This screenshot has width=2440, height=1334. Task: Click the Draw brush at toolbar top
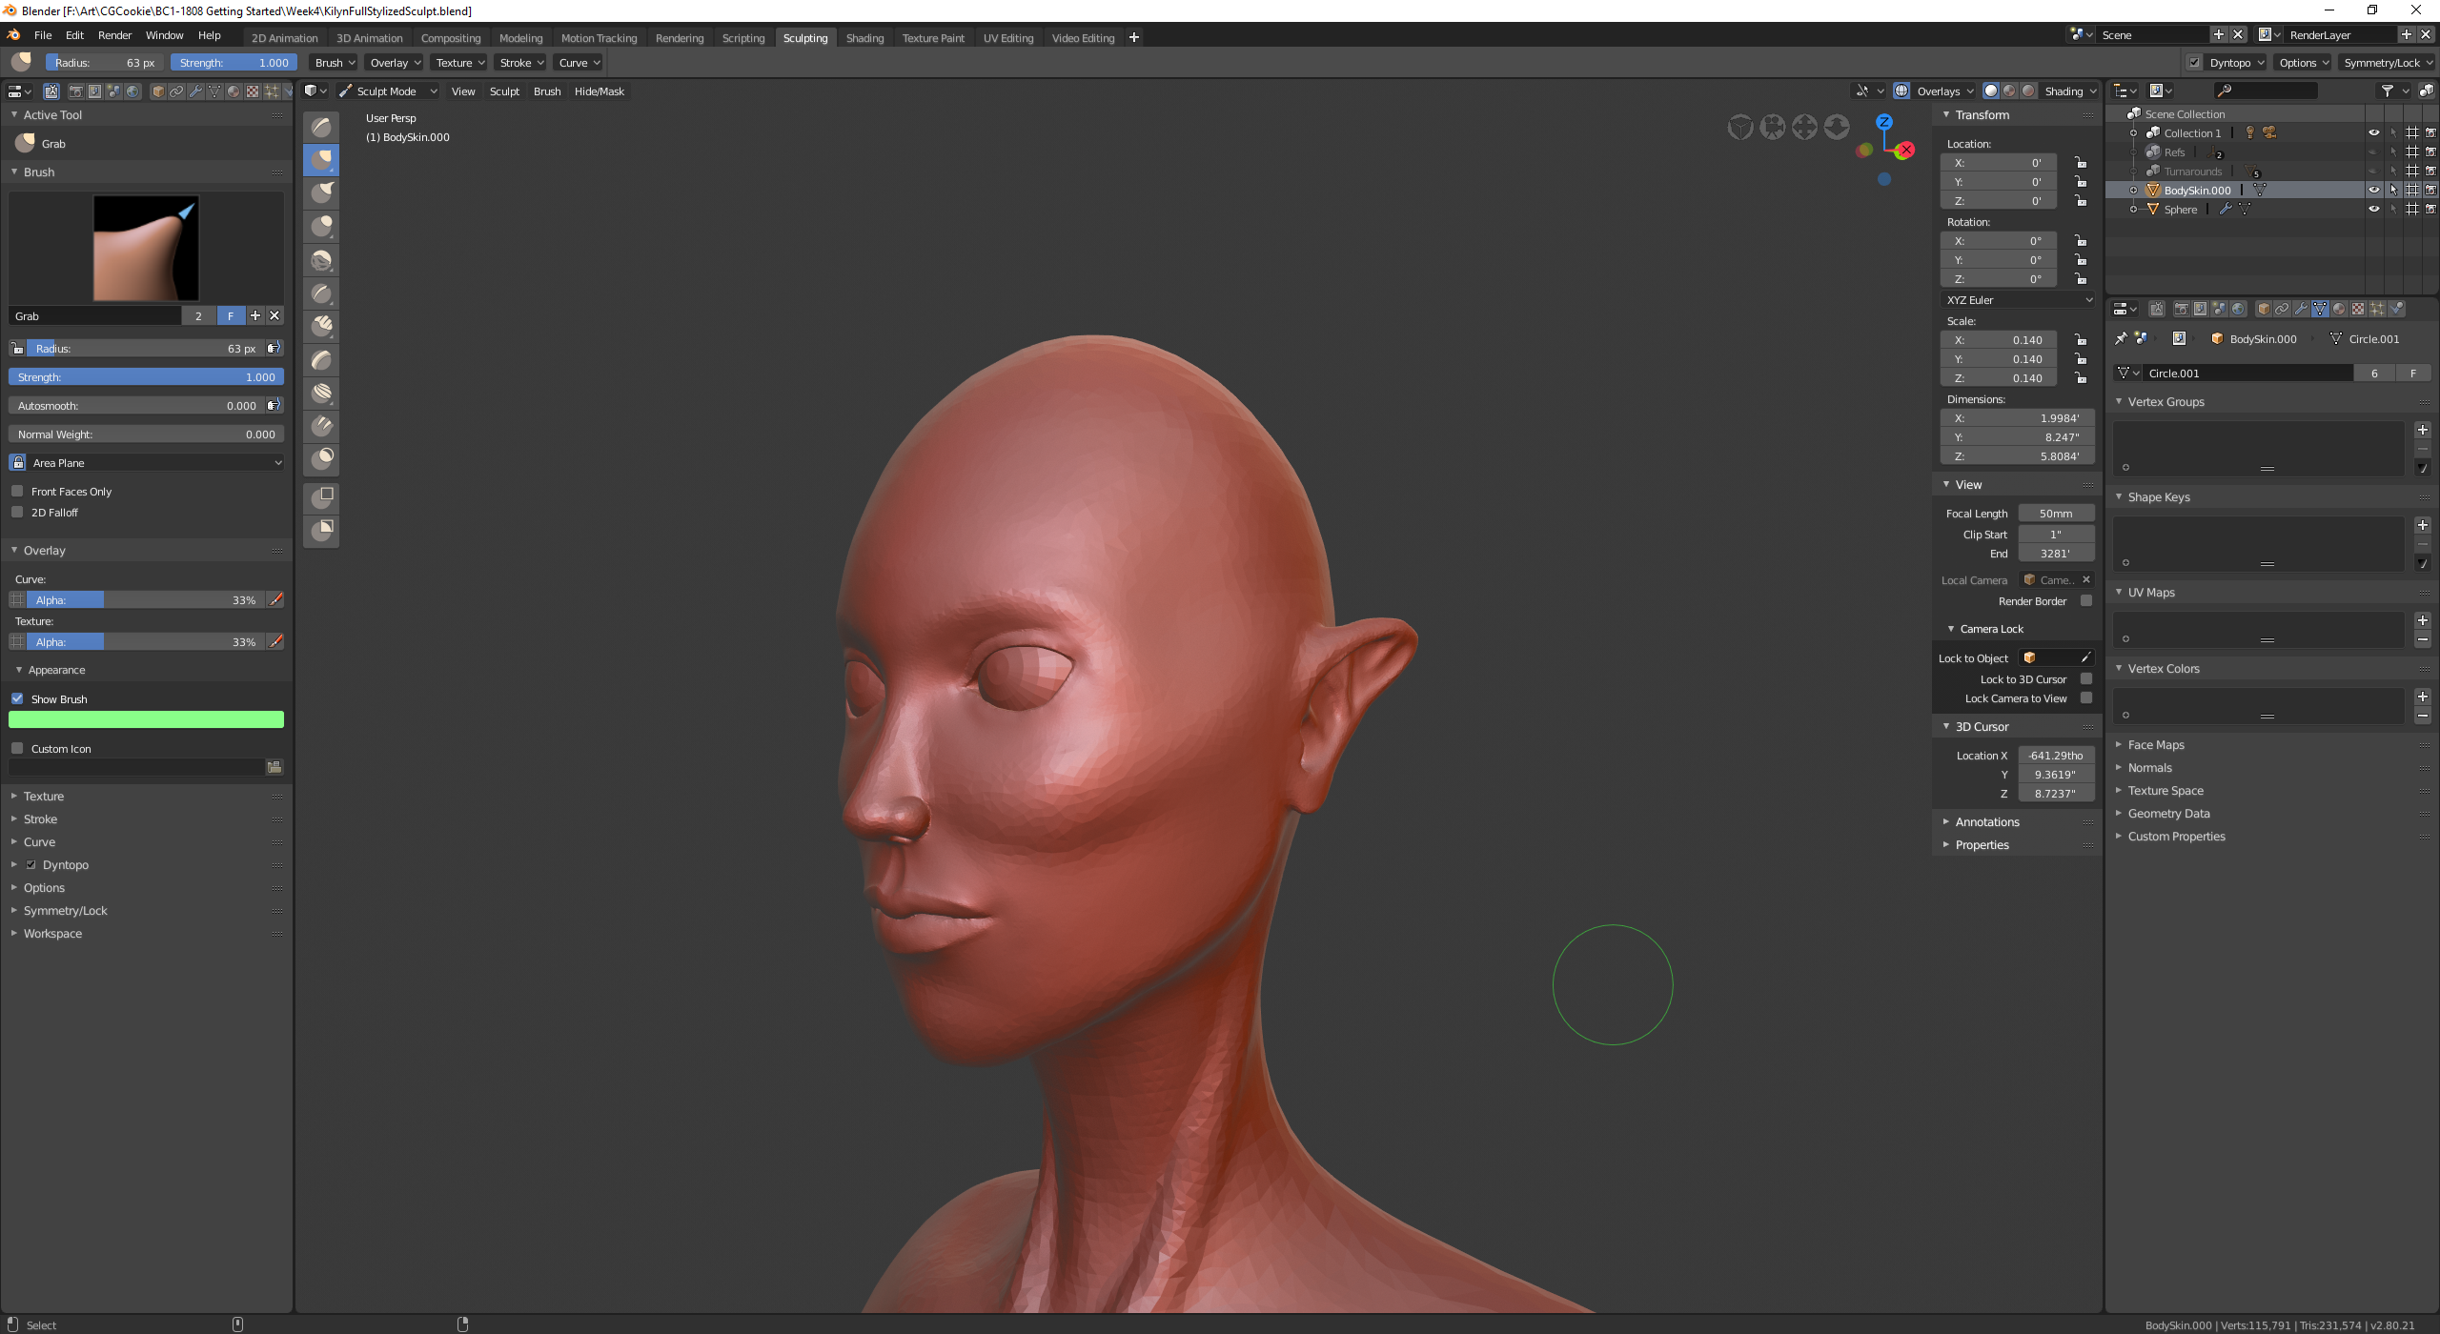coord(322,127)
